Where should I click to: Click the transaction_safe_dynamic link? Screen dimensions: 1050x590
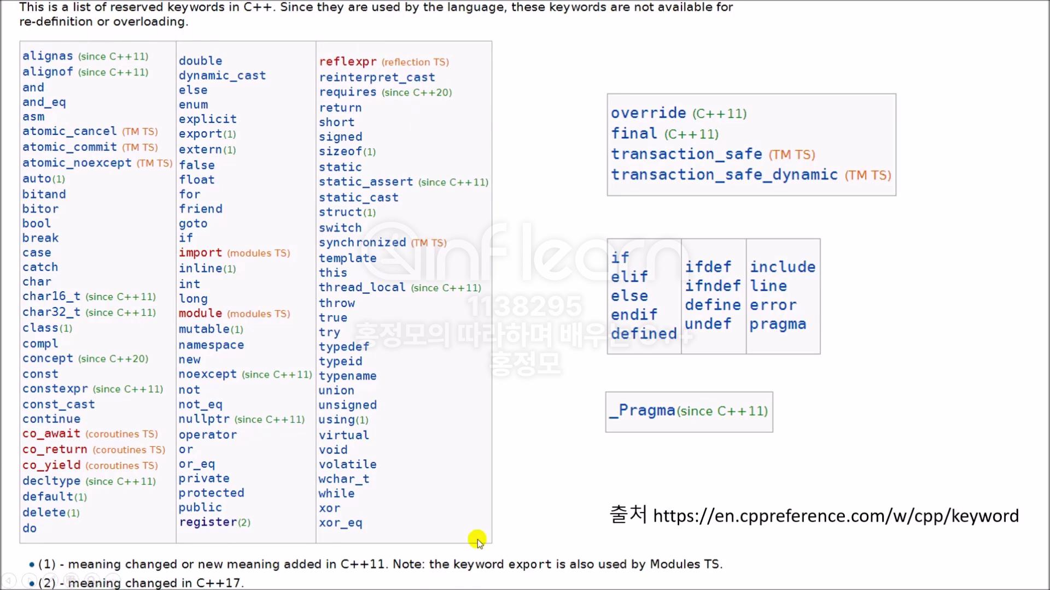point(724,175)
